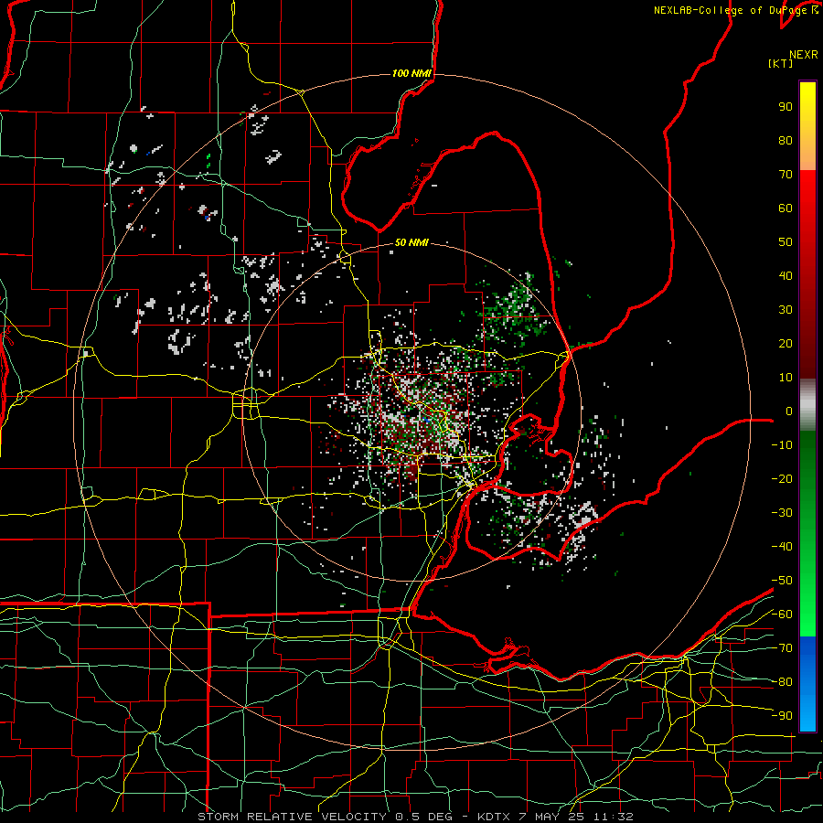Click the 50 value on the velocity scale
This screenshot has height=823, width=823.
[x=786, y=242]
